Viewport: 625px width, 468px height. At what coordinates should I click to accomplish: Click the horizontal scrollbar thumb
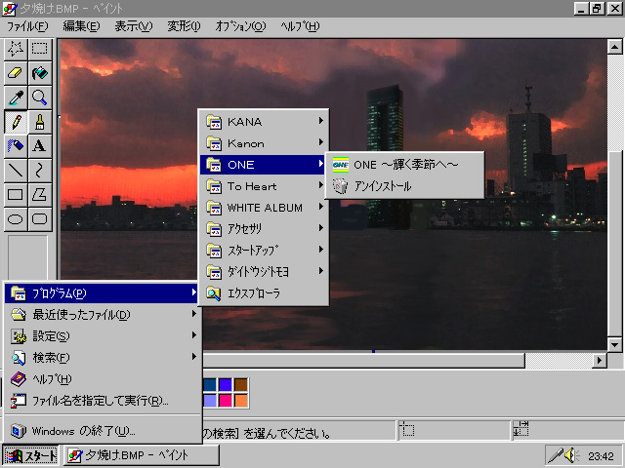pos(363,361)
